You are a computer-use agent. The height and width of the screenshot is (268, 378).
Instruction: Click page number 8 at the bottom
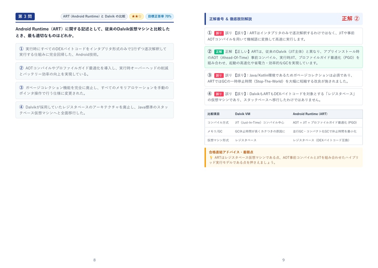[x=94, y=260]
